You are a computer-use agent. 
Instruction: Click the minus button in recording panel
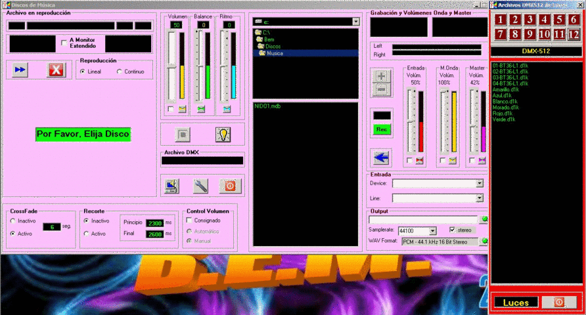point(382,89)
